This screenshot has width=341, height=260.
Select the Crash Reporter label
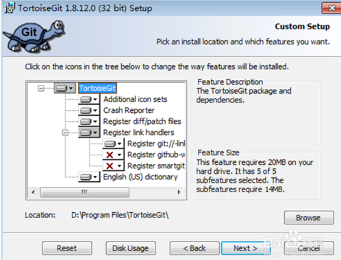coord(129,110)
